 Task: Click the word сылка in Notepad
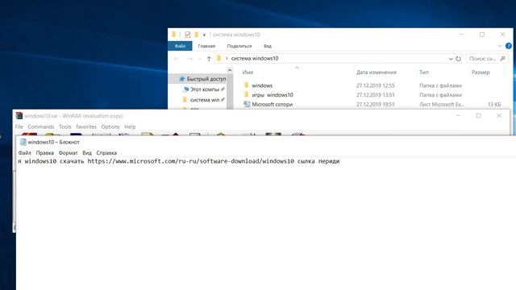coord(306,161)
